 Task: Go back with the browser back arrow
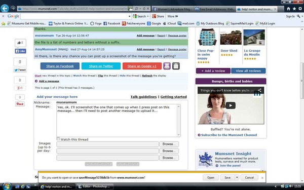pos(5,8)
